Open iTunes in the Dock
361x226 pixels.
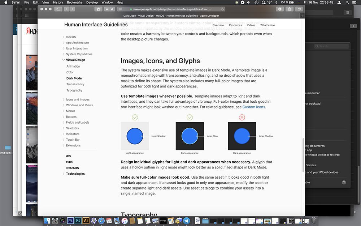click(x=124, y=221)
